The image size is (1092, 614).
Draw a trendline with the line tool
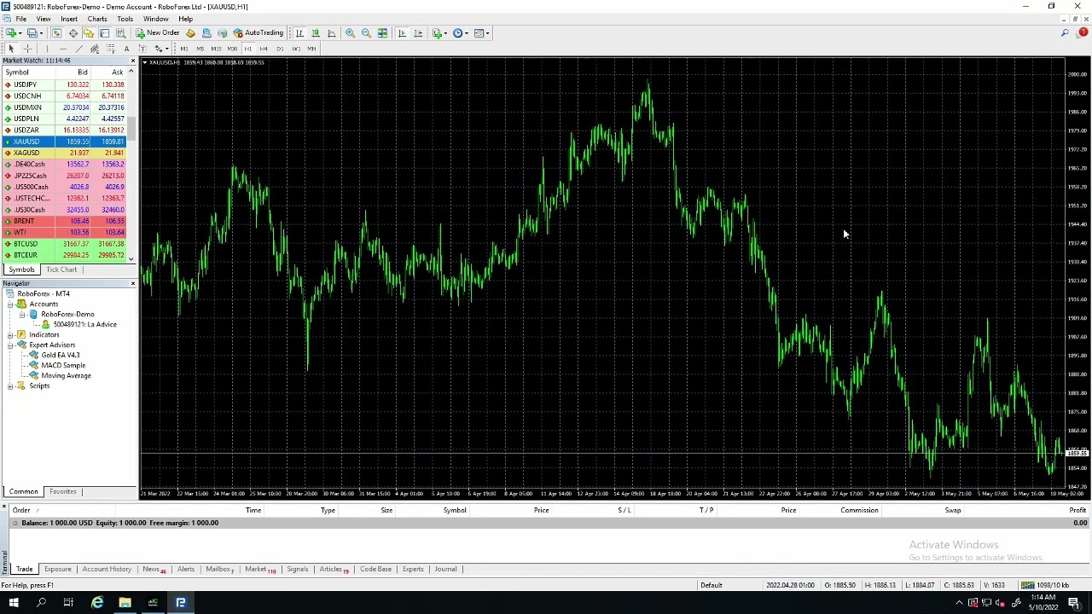click(78, 49)
